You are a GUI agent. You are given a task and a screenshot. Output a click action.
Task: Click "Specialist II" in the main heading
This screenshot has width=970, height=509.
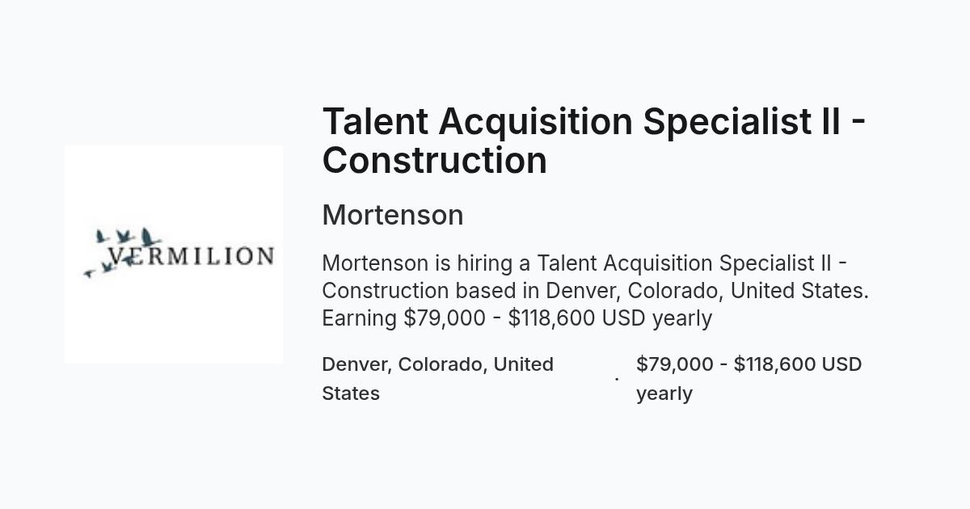[742, 121]
